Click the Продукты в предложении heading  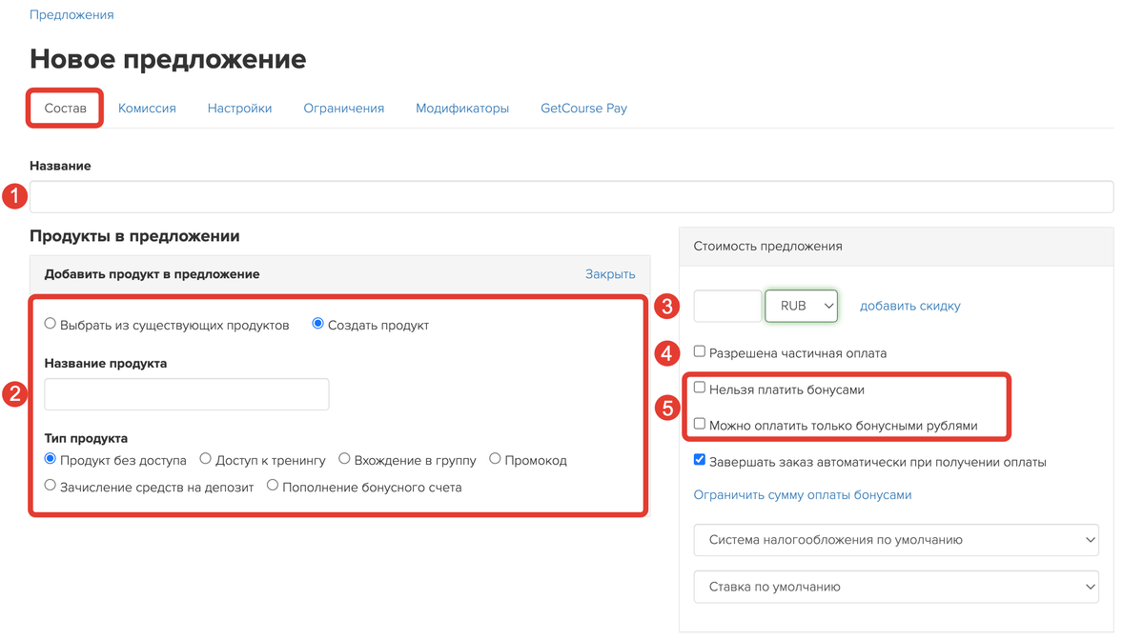[134, 236]
